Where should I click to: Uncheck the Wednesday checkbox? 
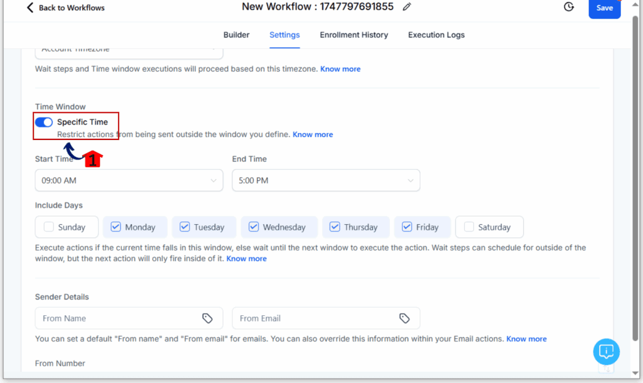click(254, 227)
